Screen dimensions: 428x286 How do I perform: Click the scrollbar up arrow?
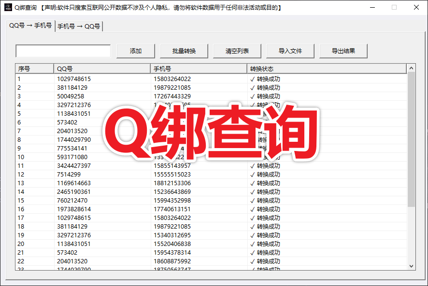coord(411,68)
